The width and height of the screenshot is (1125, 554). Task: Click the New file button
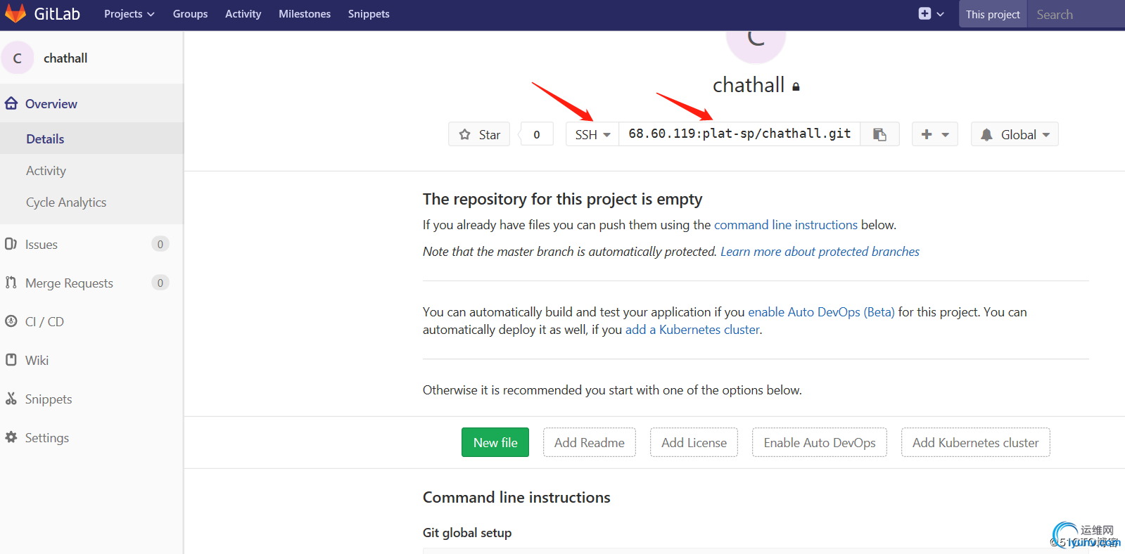[x=495, y=442]
